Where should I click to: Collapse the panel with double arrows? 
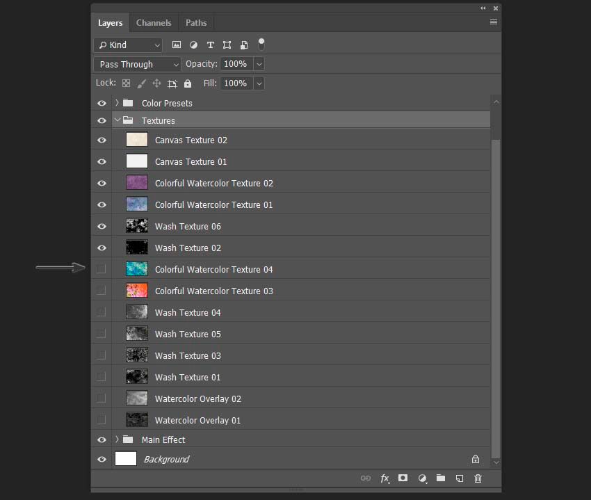coord(483,8)
